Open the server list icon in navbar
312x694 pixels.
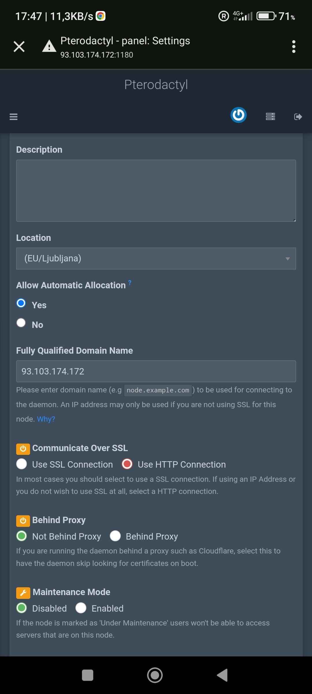[x=270, y=117]
